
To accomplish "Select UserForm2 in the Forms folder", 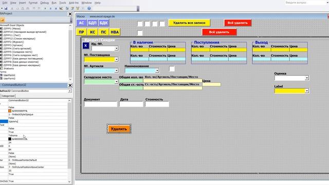I will 9,79.
